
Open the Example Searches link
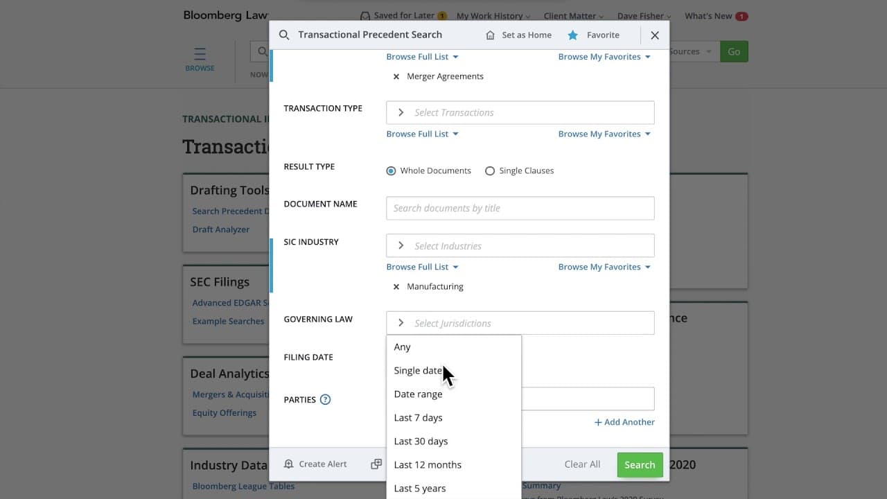coord(228,322)
